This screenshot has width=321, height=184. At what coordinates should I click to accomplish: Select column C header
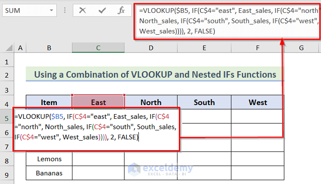click(x=98, y=48)
